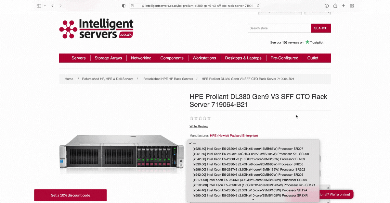Viewport: 390px width, 203px height.
Task: Reload the page with the refresh icon
Action: click(x=258, y=6)
